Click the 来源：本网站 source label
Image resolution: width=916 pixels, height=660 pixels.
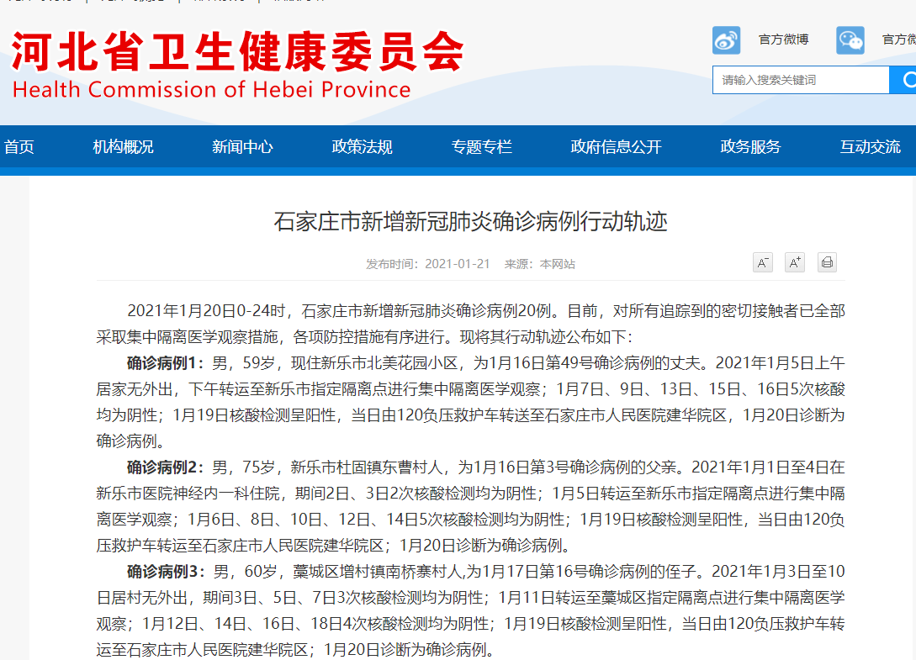(x=540, y=264)
